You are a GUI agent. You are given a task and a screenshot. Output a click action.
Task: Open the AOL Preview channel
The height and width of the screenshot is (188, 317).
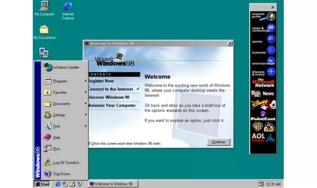click(x=263, y=138)
